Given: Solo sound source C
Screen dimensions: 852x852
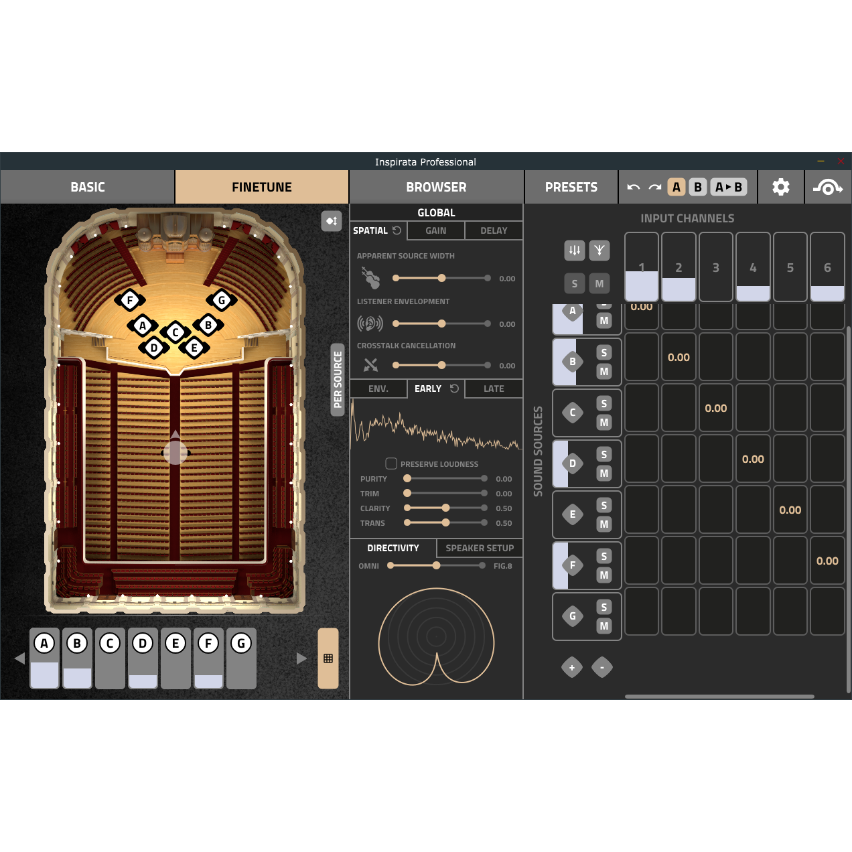Looking at the screenshot, I should pyautogui.click(x=604, y=404).
